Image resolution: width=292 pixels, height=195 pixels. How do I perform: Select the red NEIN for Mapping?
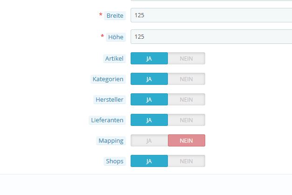pos(186,140)
